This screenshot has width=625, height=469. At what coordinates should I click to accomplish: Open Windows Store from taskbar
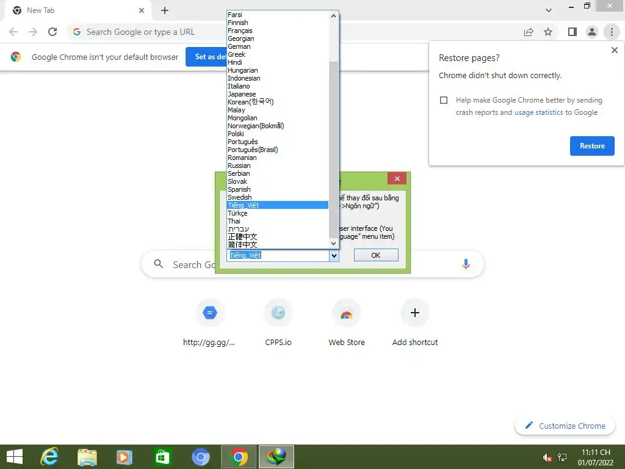(162, 457)
